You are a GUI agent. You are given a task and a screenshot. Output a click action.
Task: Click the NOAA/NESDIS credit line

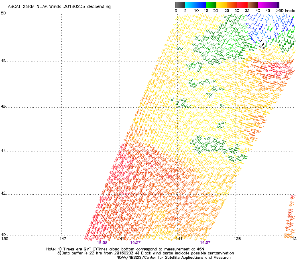[x=173, y=258]
